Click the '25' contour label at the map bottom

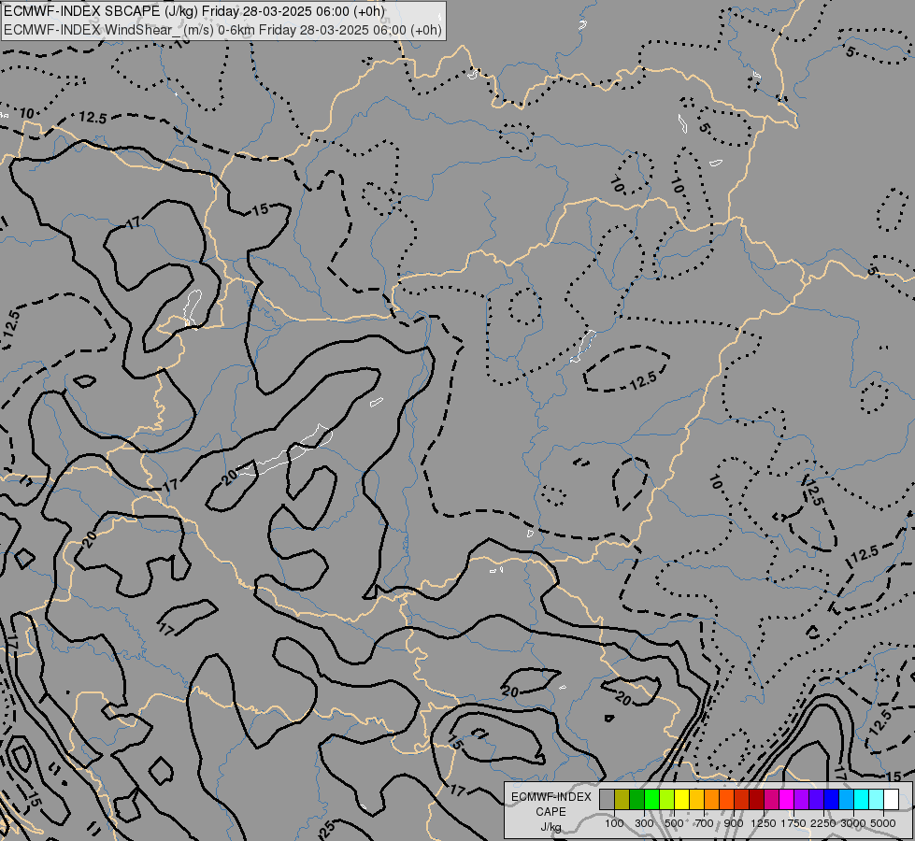pos(327,828)
